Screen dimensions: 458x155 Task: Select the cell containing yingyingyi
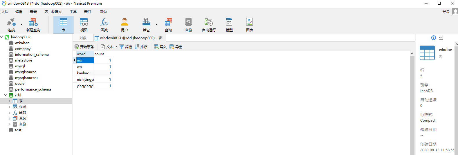pos(85,86)
